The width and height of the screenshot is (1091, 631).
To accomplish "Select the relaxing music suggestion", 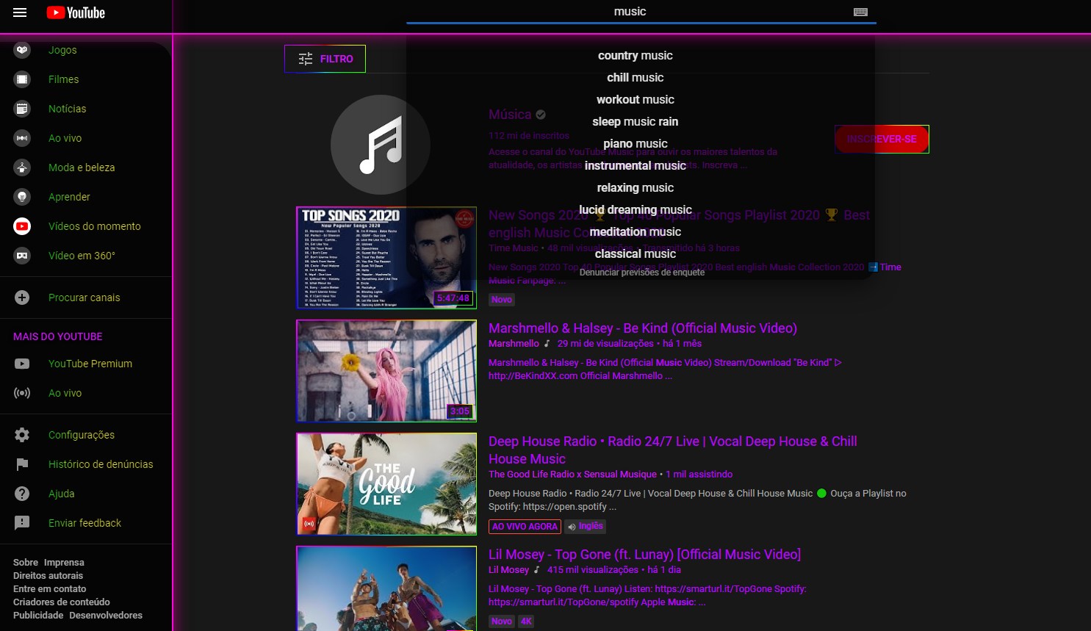I will (x=635, y=188).
